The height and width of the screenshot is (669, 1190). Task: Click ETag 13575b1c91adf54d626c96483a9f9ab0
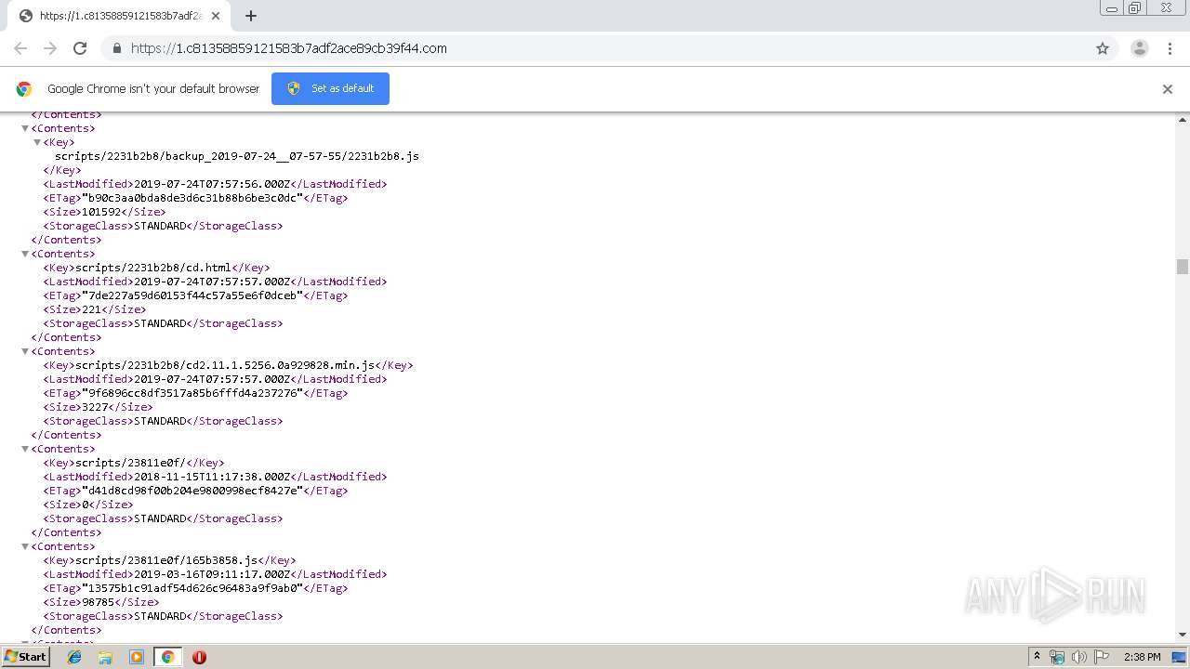(192, 588)
